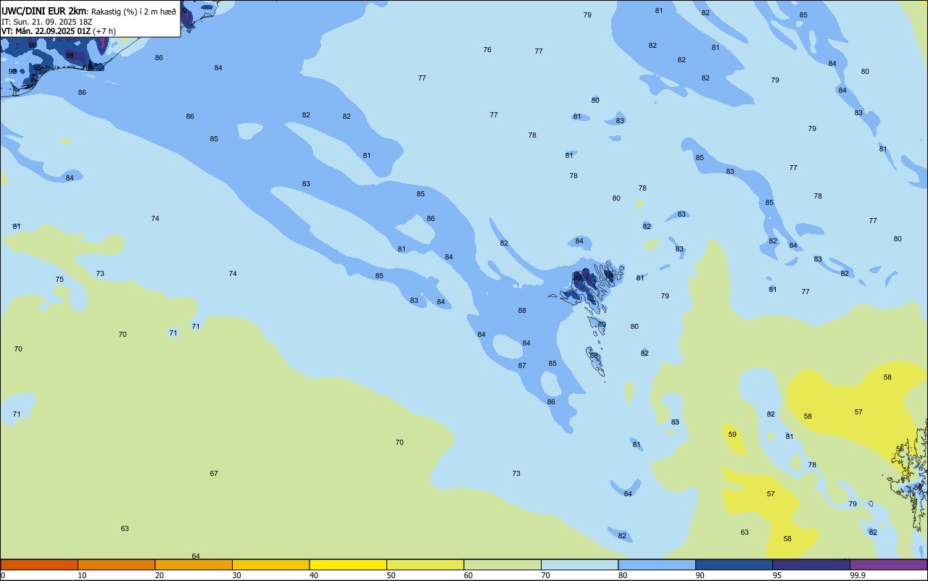
Task: Click the '99.9' legend scale label
Action: pyautogui.click(x=858, y=575)
